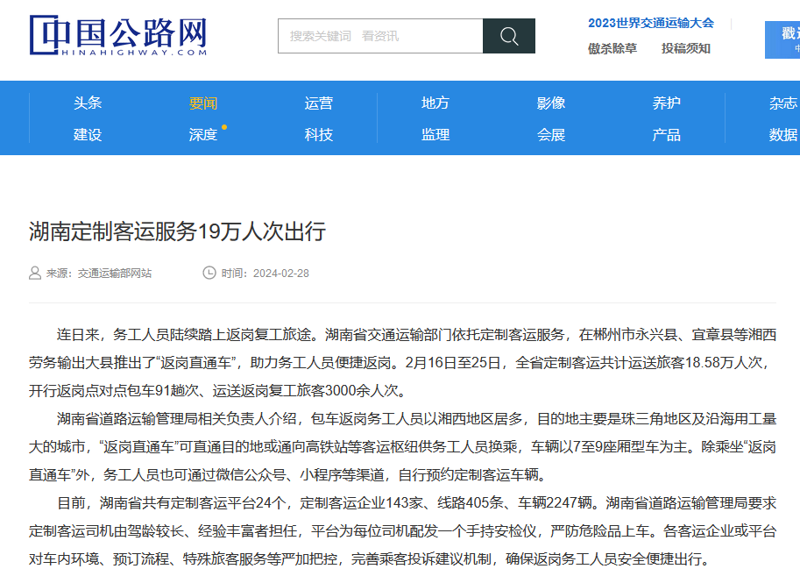This screenshot has width=800, height=576.
Task: Open the 深度 menu item
Action: coord(203,134)
